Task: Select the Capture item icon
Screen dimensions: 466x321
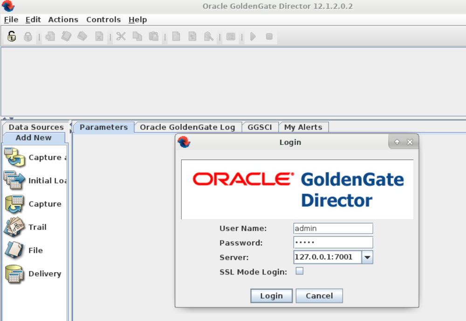Action: point(14,203)
